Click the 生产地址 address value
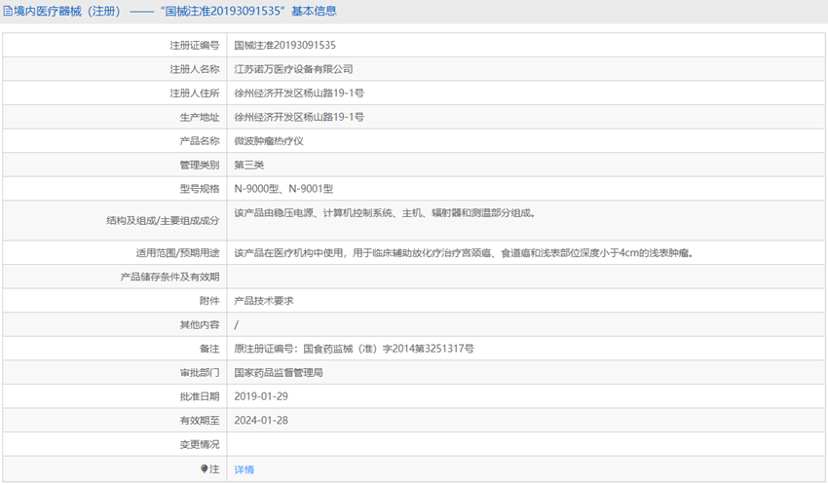This screenshot has height=485, width=828. (x=299, y=117)
